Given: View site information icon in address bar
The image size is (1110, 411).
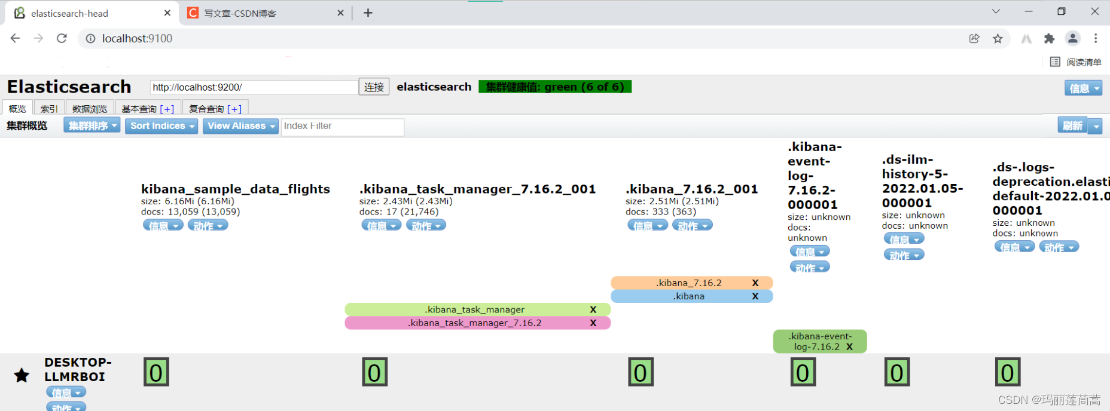Looking at the screenshot, I should (x=90, y=38).
